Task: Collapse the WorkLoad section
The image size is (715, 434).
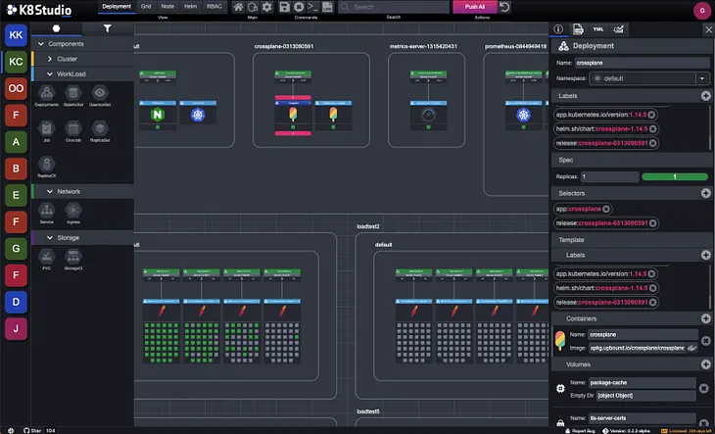Action: 50,73
